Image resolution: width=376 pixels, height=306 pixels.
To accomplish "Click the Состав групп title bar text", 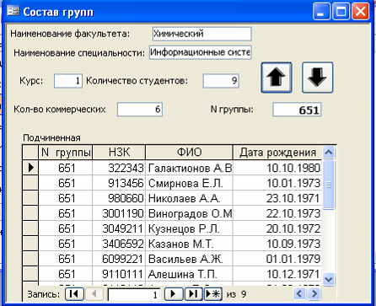I will (58, 12).
